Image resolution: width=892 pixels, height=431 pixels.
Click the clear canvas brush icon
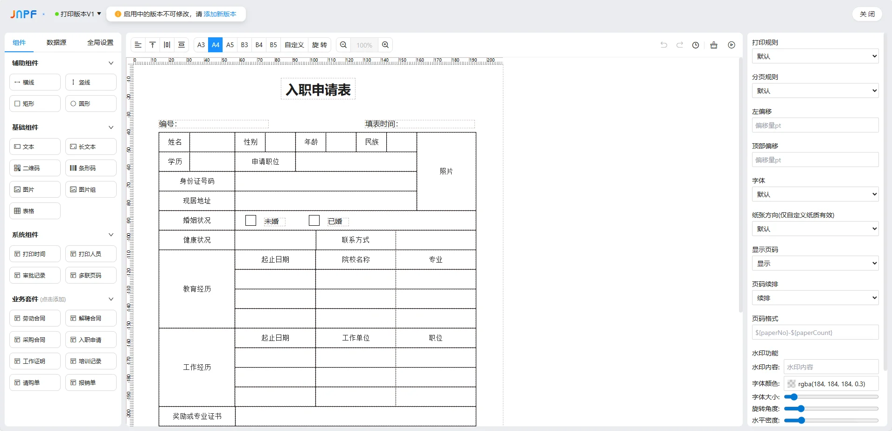(x=713, y=45)
